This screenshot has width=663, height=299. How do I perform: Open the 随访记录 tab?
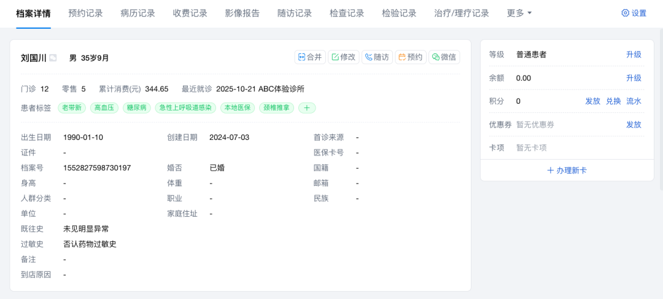295,13
